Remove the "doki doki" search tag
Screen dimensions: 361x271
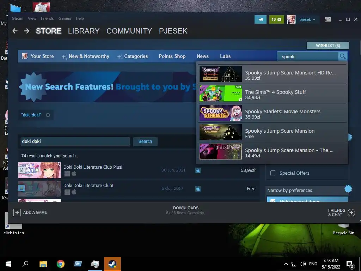coord(48,115)
